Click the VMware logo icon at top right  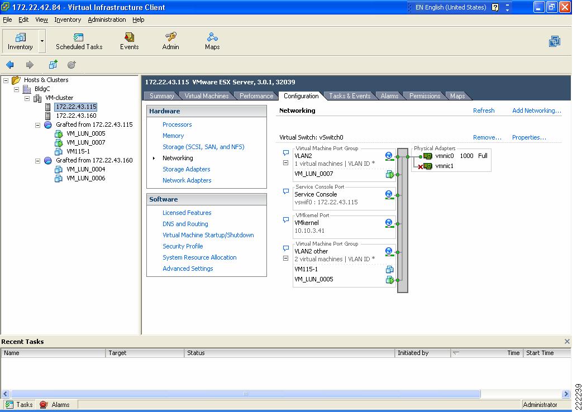coord(555,41)
